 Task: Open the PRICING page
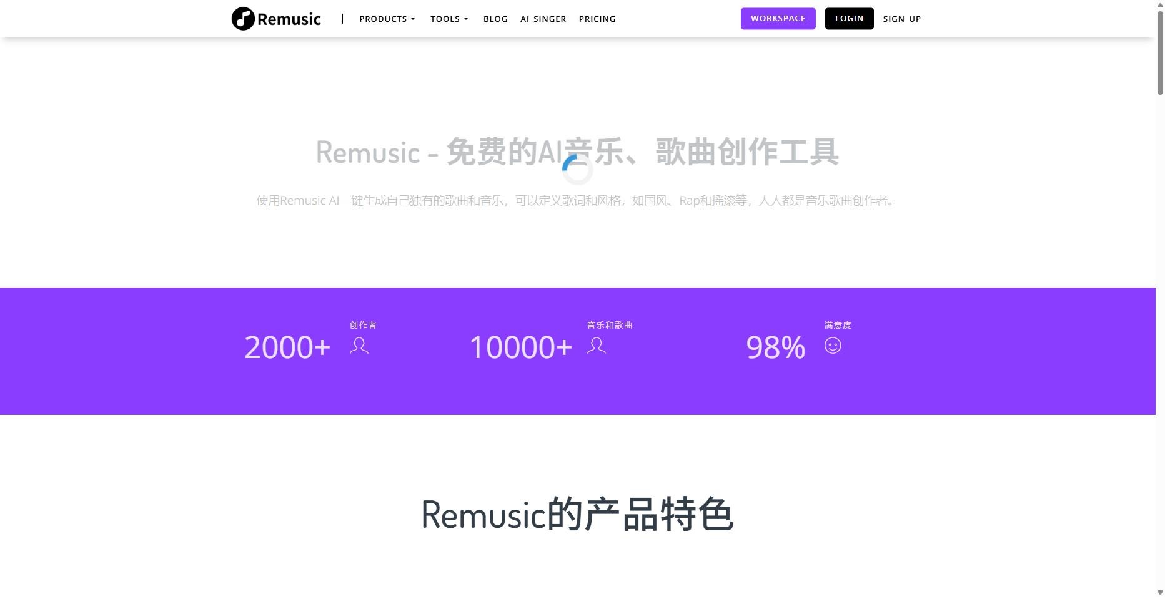pyautogui.click(x=597, y=19)
